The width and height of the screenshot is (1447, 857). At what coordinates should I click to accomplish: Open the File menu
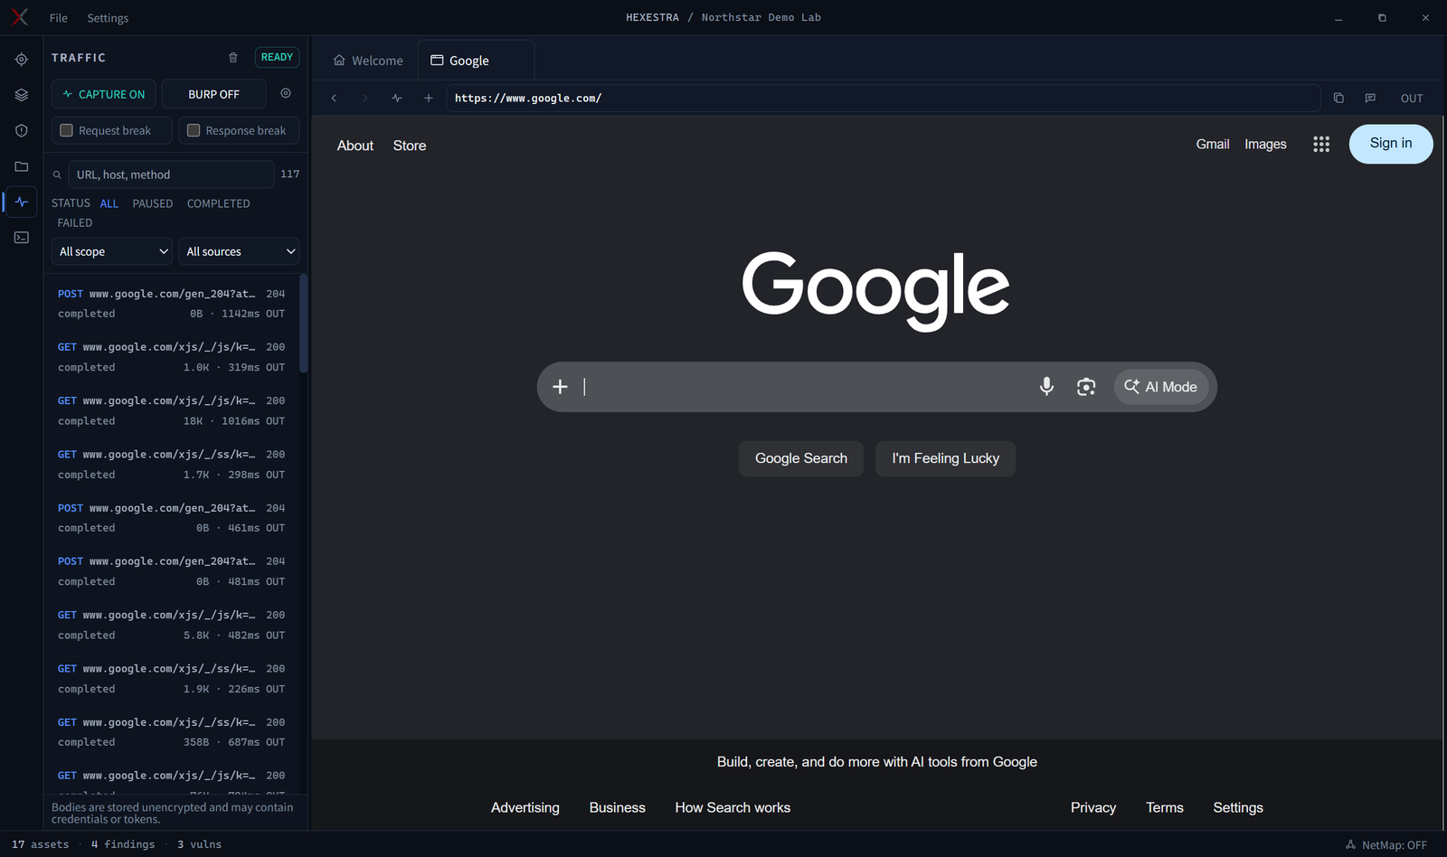(x=59, y=18)
